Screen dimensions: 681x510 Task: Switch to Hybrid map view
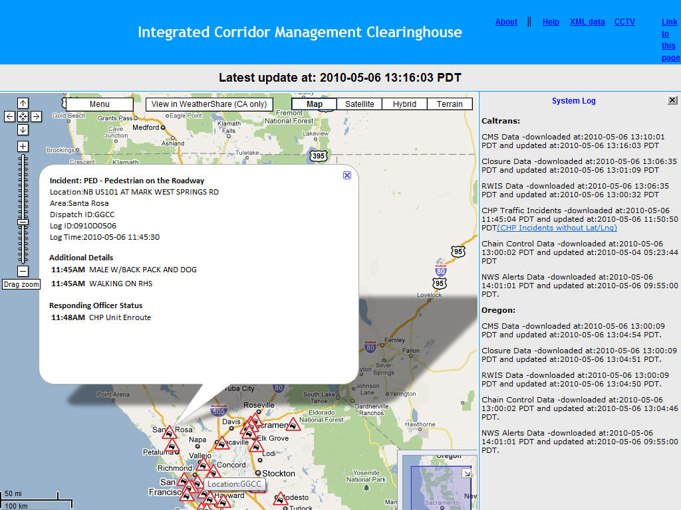[404, 104]
